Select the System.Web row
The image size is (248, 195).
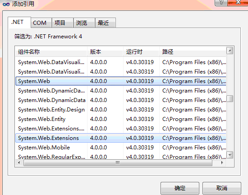pyautogui.click(x=121, y=81)
